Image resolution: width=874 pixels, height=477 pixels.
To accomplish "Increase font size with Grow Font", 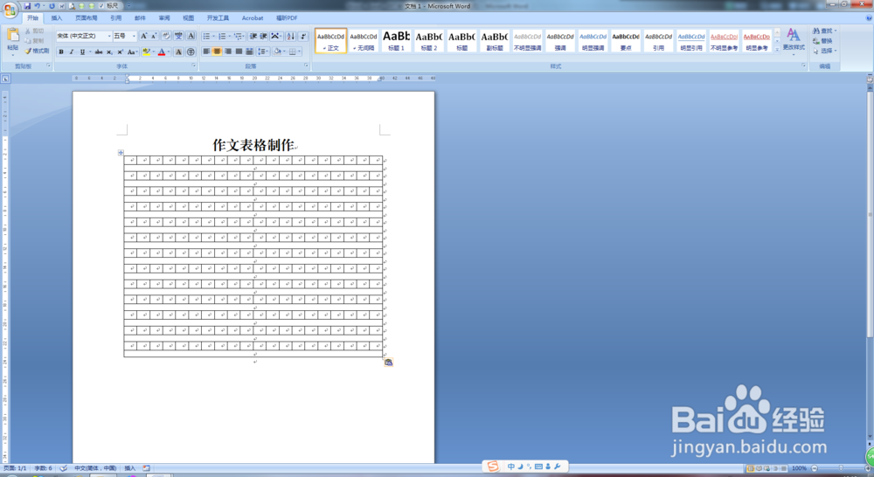I will point(144,36).
